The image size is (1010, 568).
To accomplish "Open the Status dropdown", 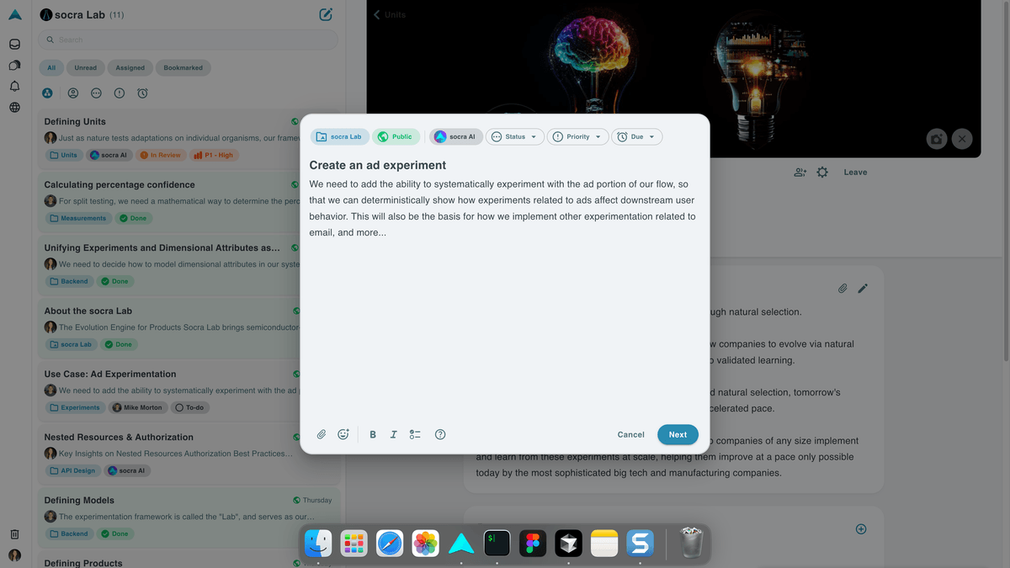I will (x=514, y=136).
